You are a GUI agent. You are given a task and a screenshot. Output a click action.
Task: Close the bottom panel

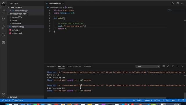click(x=182, y=66)
